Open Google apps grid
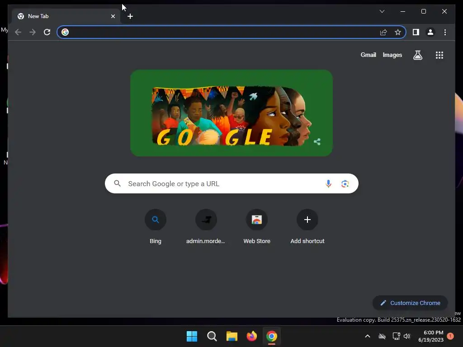Screen dimensions: 463x347 click(x=439, y=55)
